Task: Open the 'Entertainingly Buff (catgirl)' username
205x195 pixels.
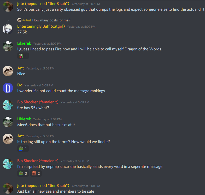Action: 41,26
